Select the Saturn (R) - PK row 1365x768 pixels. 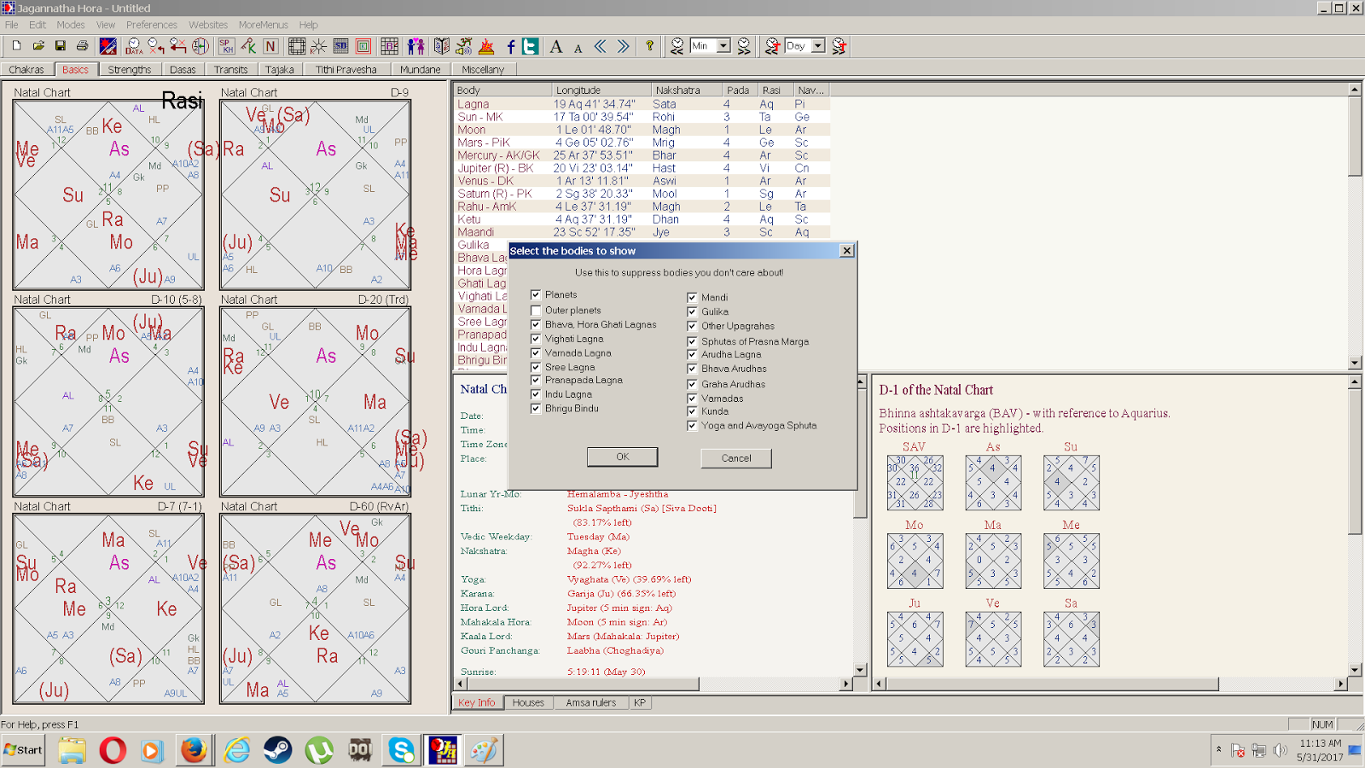point(642,194)
